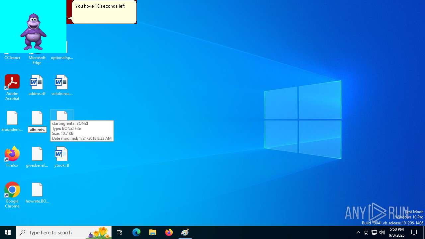Open Task View from the taskbar
The image size is (425, 239).
(120, 232)
